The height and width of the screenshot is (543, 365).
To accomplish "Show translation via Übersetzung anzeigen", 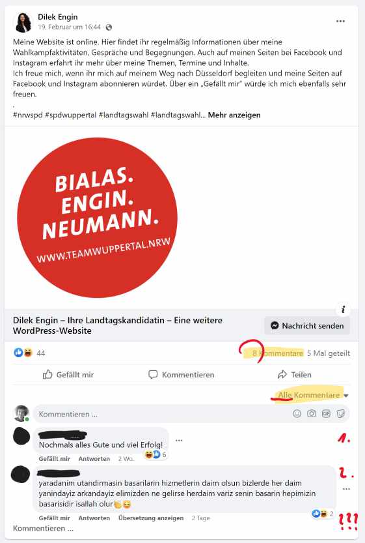I will pyautogui.click(x=151, y=518).
